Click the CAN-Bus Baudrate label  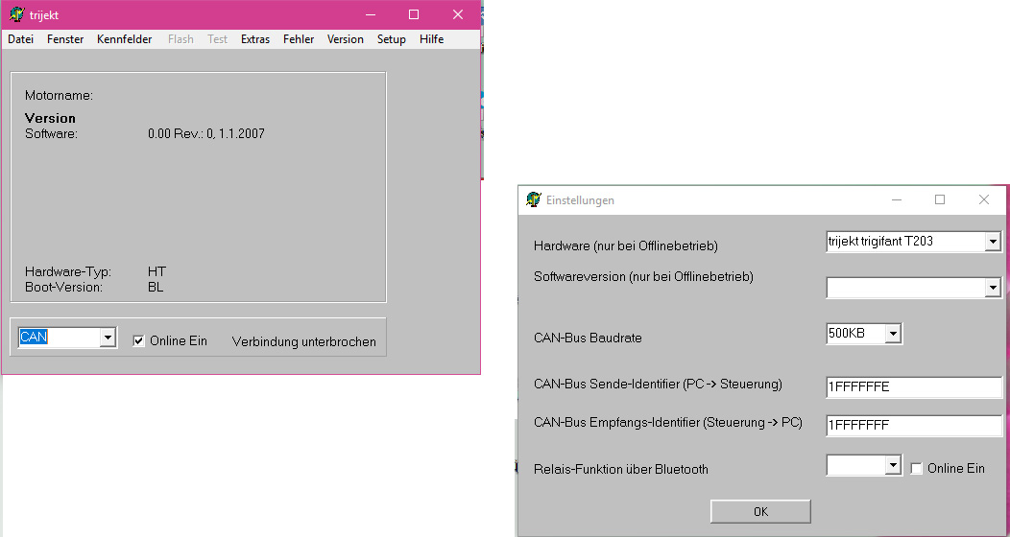point(588,338)
